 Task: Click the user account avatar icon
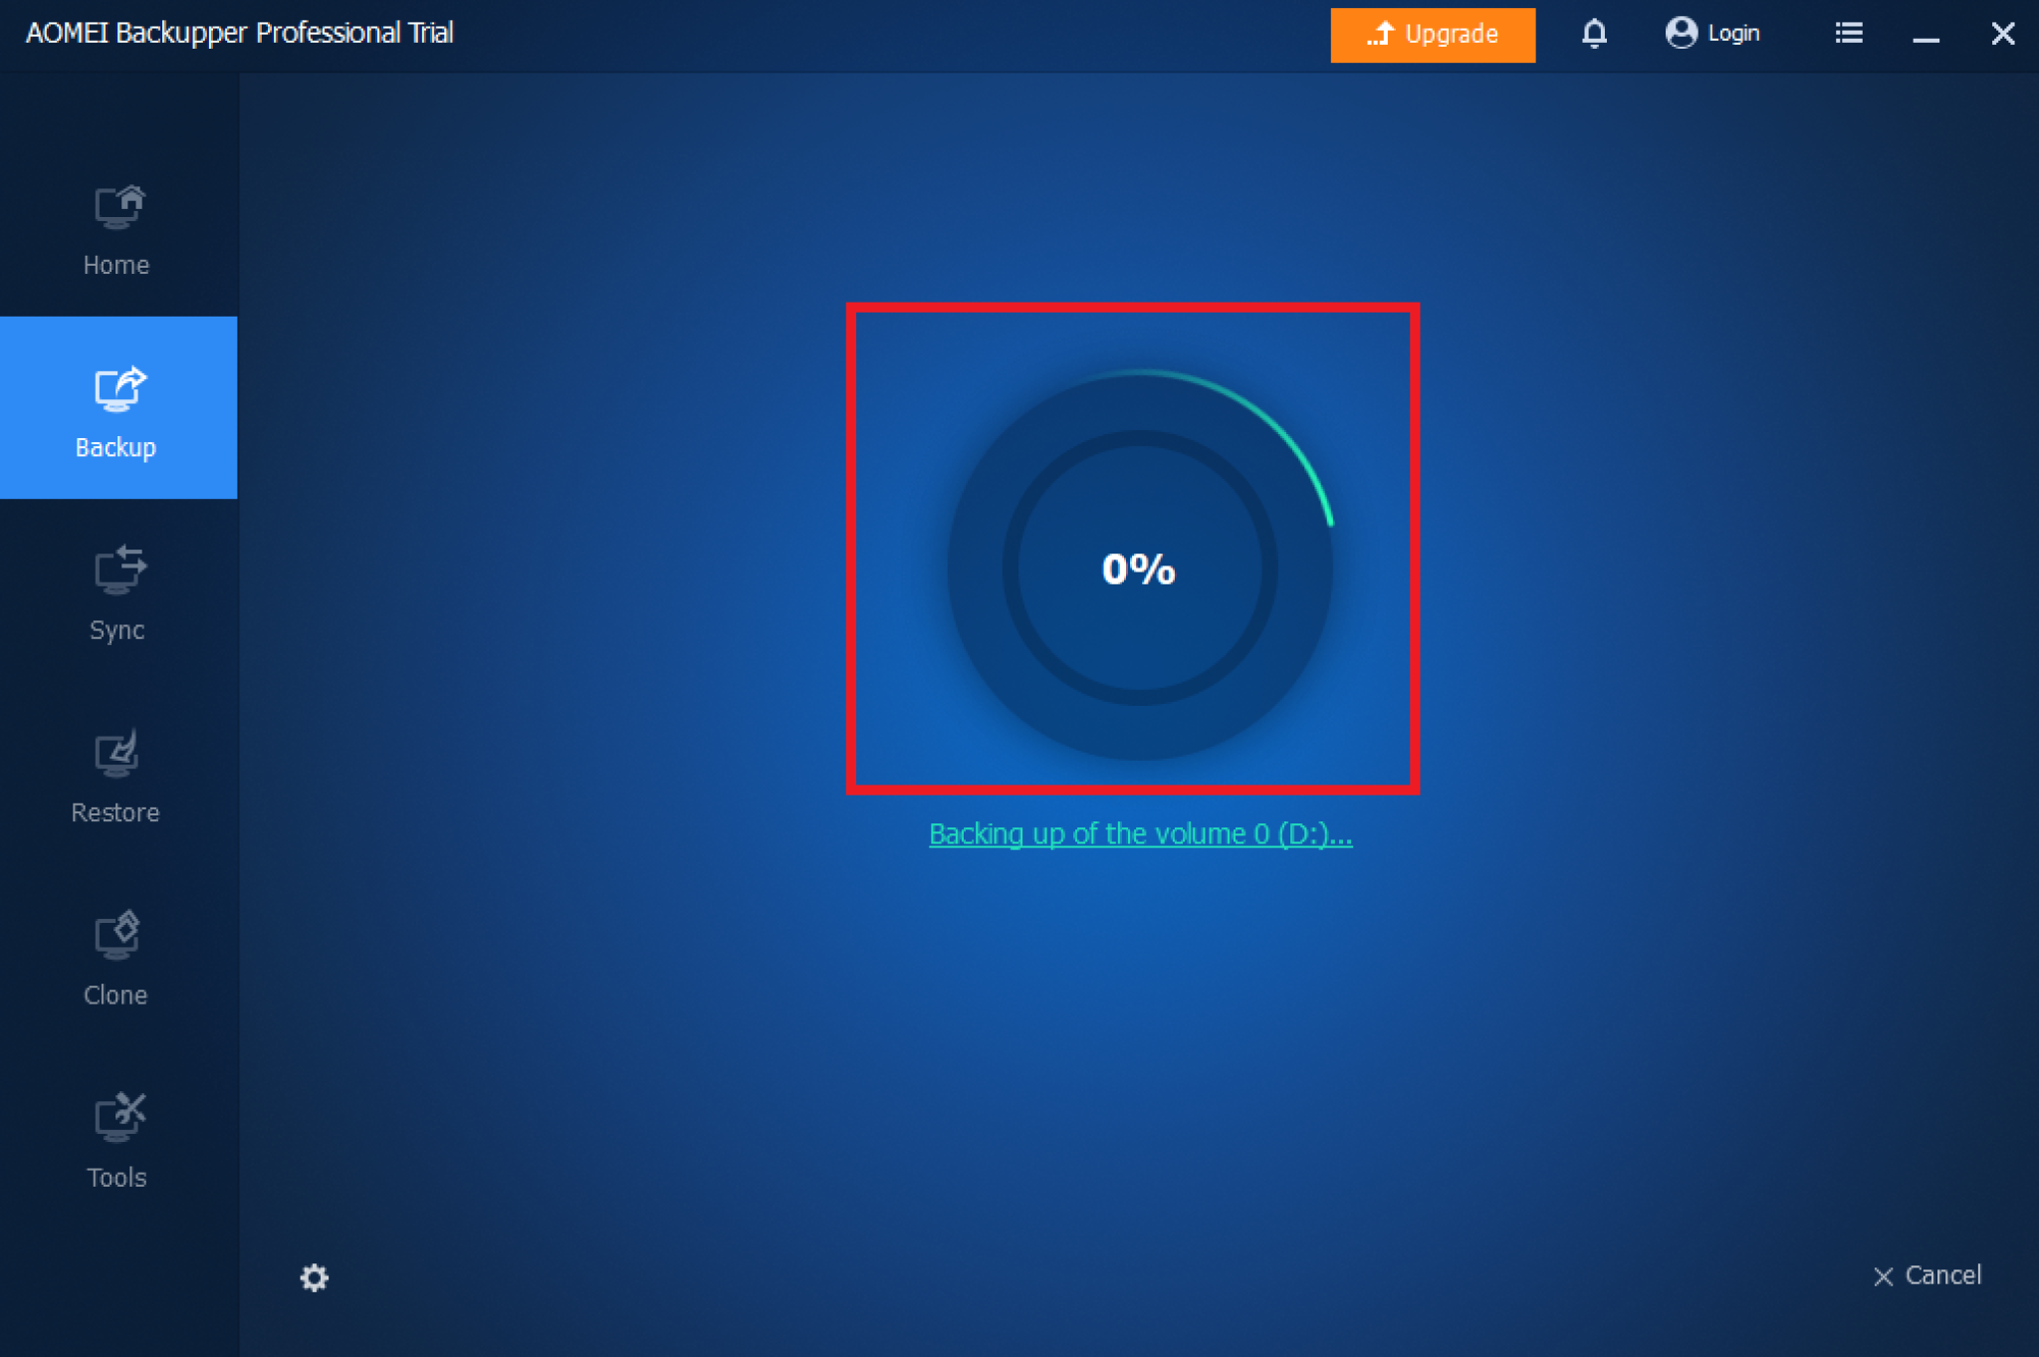pyautogui.click(x=1681, y=34)
